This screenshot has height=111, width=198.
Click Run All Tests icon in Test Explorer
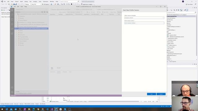(x=2, y=10)
